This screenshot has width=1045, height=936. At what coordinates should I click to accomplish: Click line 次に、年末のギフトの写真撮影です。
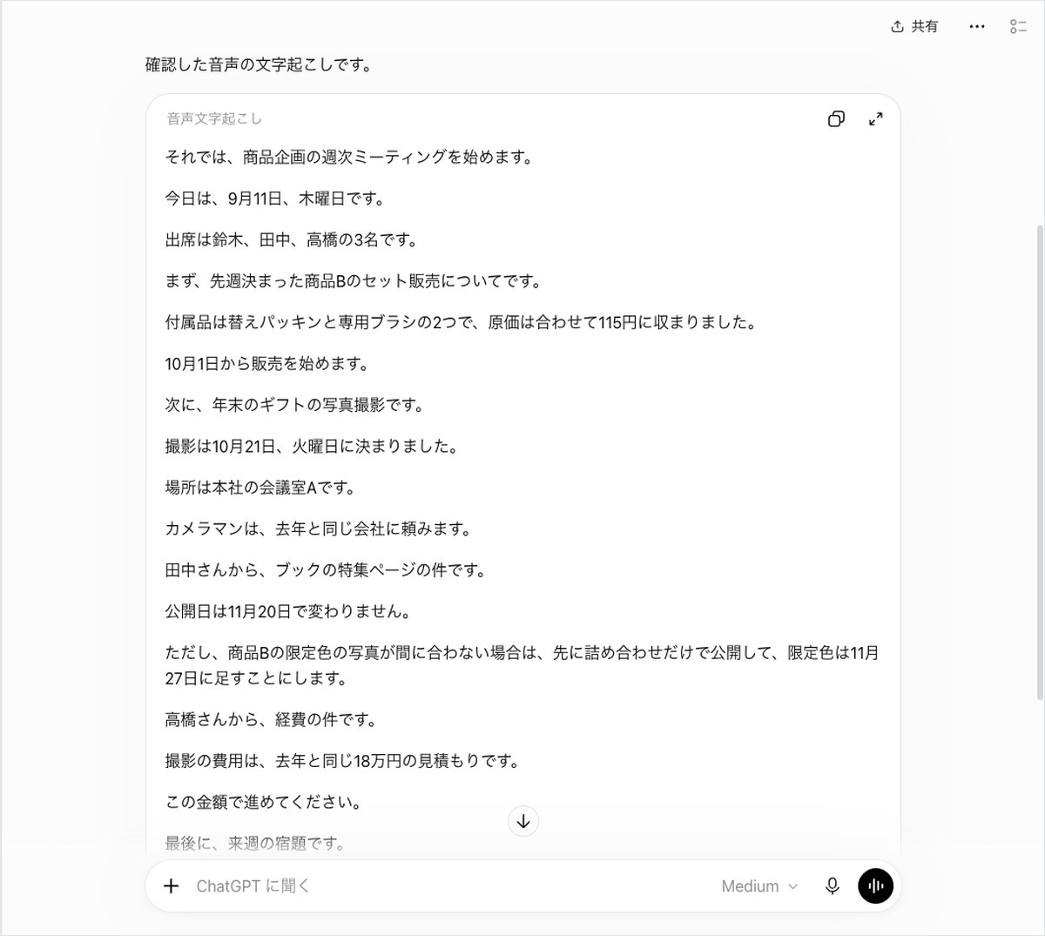click(295, 405)
